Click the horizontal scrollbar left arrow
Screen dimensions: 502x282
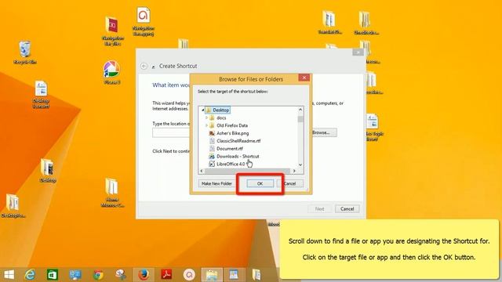pos(202,171)
